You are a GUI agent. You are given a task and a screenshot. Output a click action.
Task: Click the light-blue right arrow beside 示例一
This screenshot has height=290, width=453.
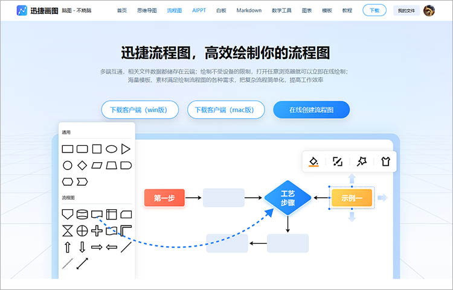(382, 198)
